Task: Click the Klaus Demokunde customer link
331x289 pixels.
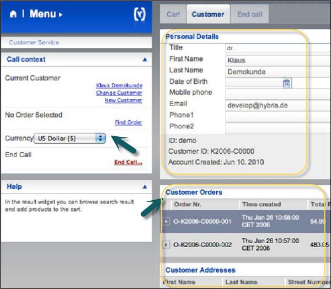Action: 119,85
